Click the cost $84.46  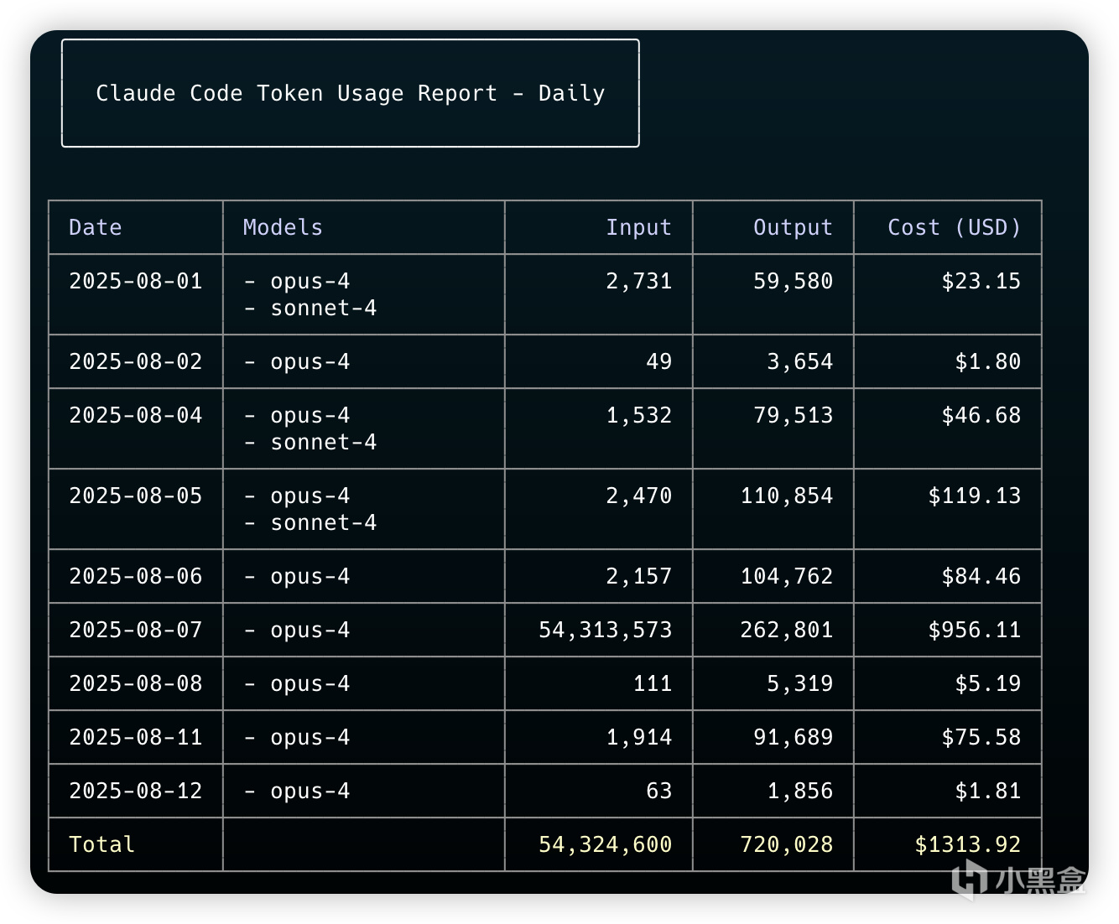click(981, 576)
